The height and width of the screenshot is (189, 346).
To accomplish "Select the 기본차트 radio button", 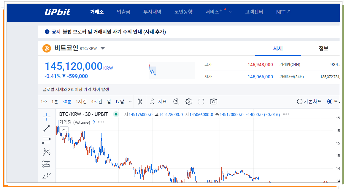I will (x=299, y=101).
